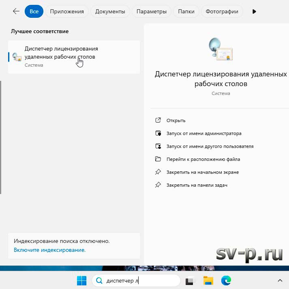Switch to the 'Приложения' filter tab
The width and height of the screenshot is (289, 289).
click(67, 11)
